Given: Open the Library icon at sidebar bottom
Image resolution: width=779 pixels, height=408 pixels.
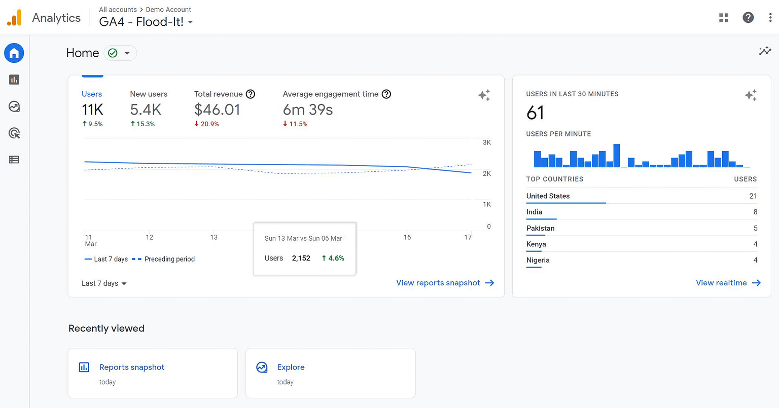Looking at the screenshot, I should click(14, 160).
